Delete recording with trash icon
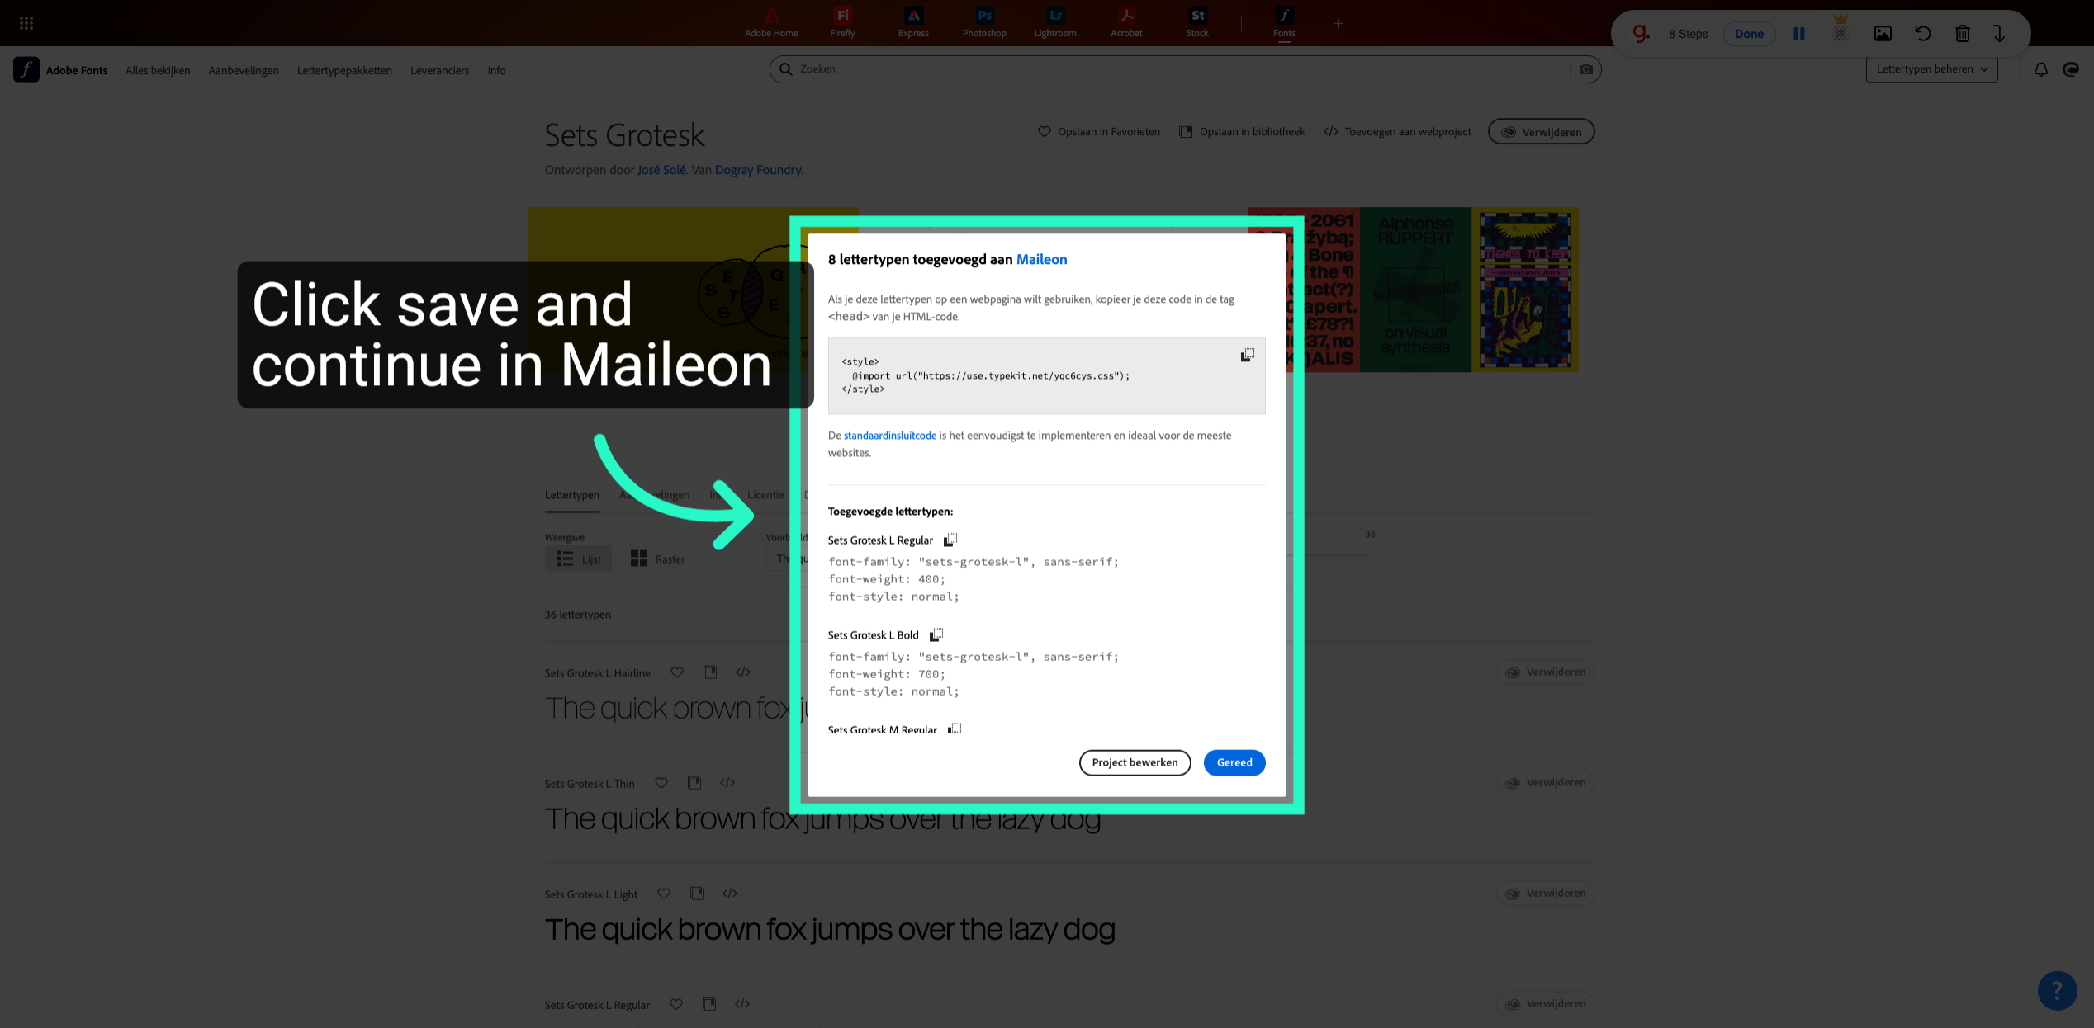This screenshot has height=1028, width=2094. coord(1963,34)
